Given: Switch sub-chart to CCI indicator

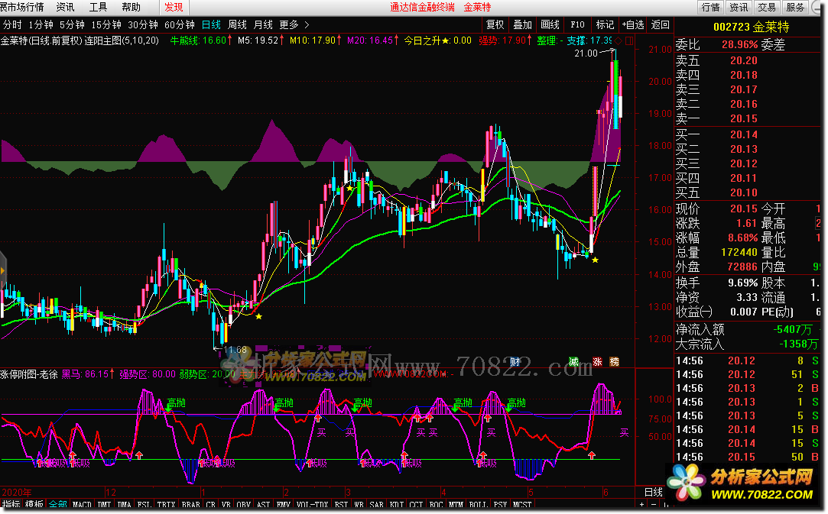Looking at the screenshot, I should click(416, 505).
